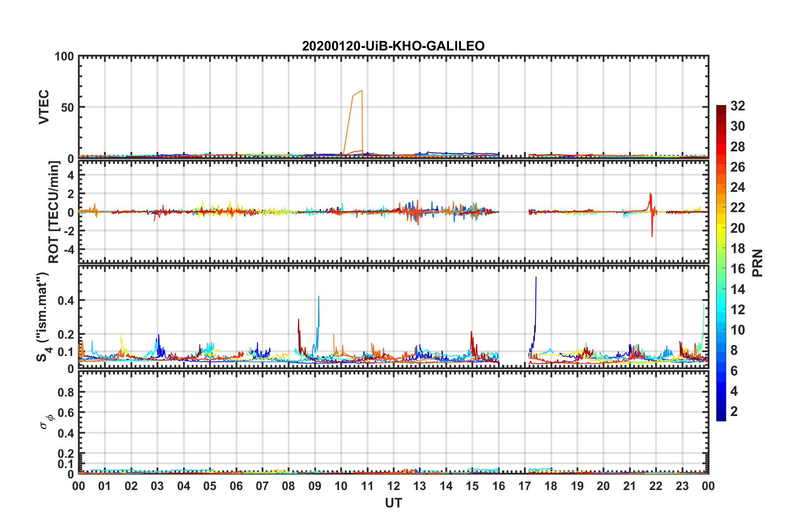Image resolution: width=787 pixels, height=526 pixels.
Task: Click S4 y-axis tick label 0.4
Action: click(x=66, y=301)
